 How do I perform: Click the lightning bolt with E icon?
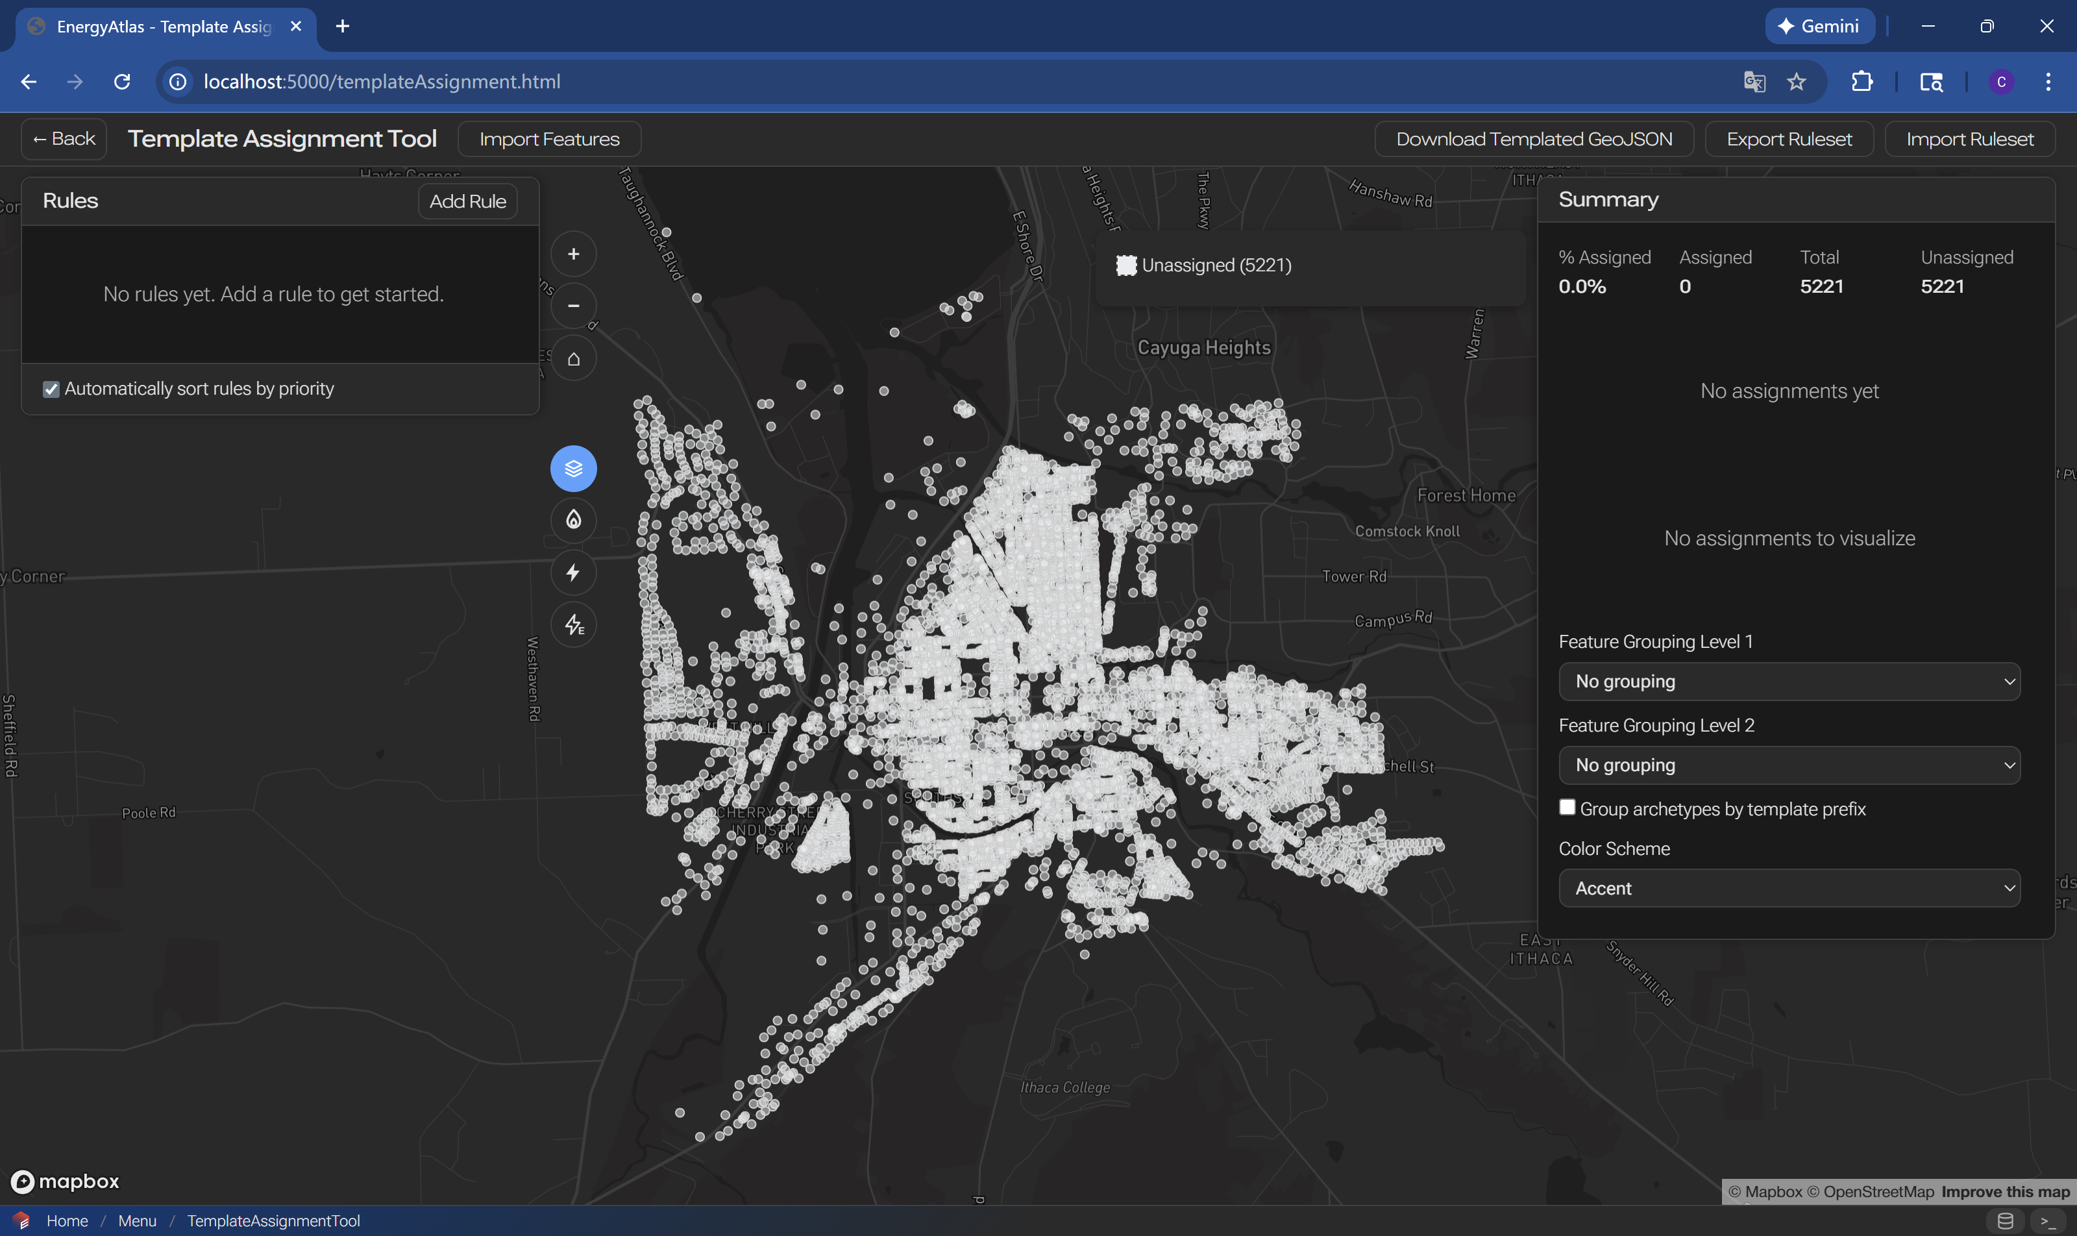tap(573, 624)
